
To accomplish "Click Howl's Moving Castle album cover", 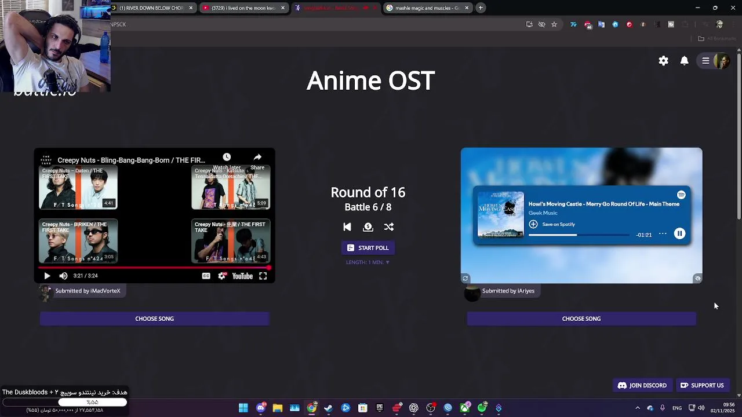I will point(500,214).
